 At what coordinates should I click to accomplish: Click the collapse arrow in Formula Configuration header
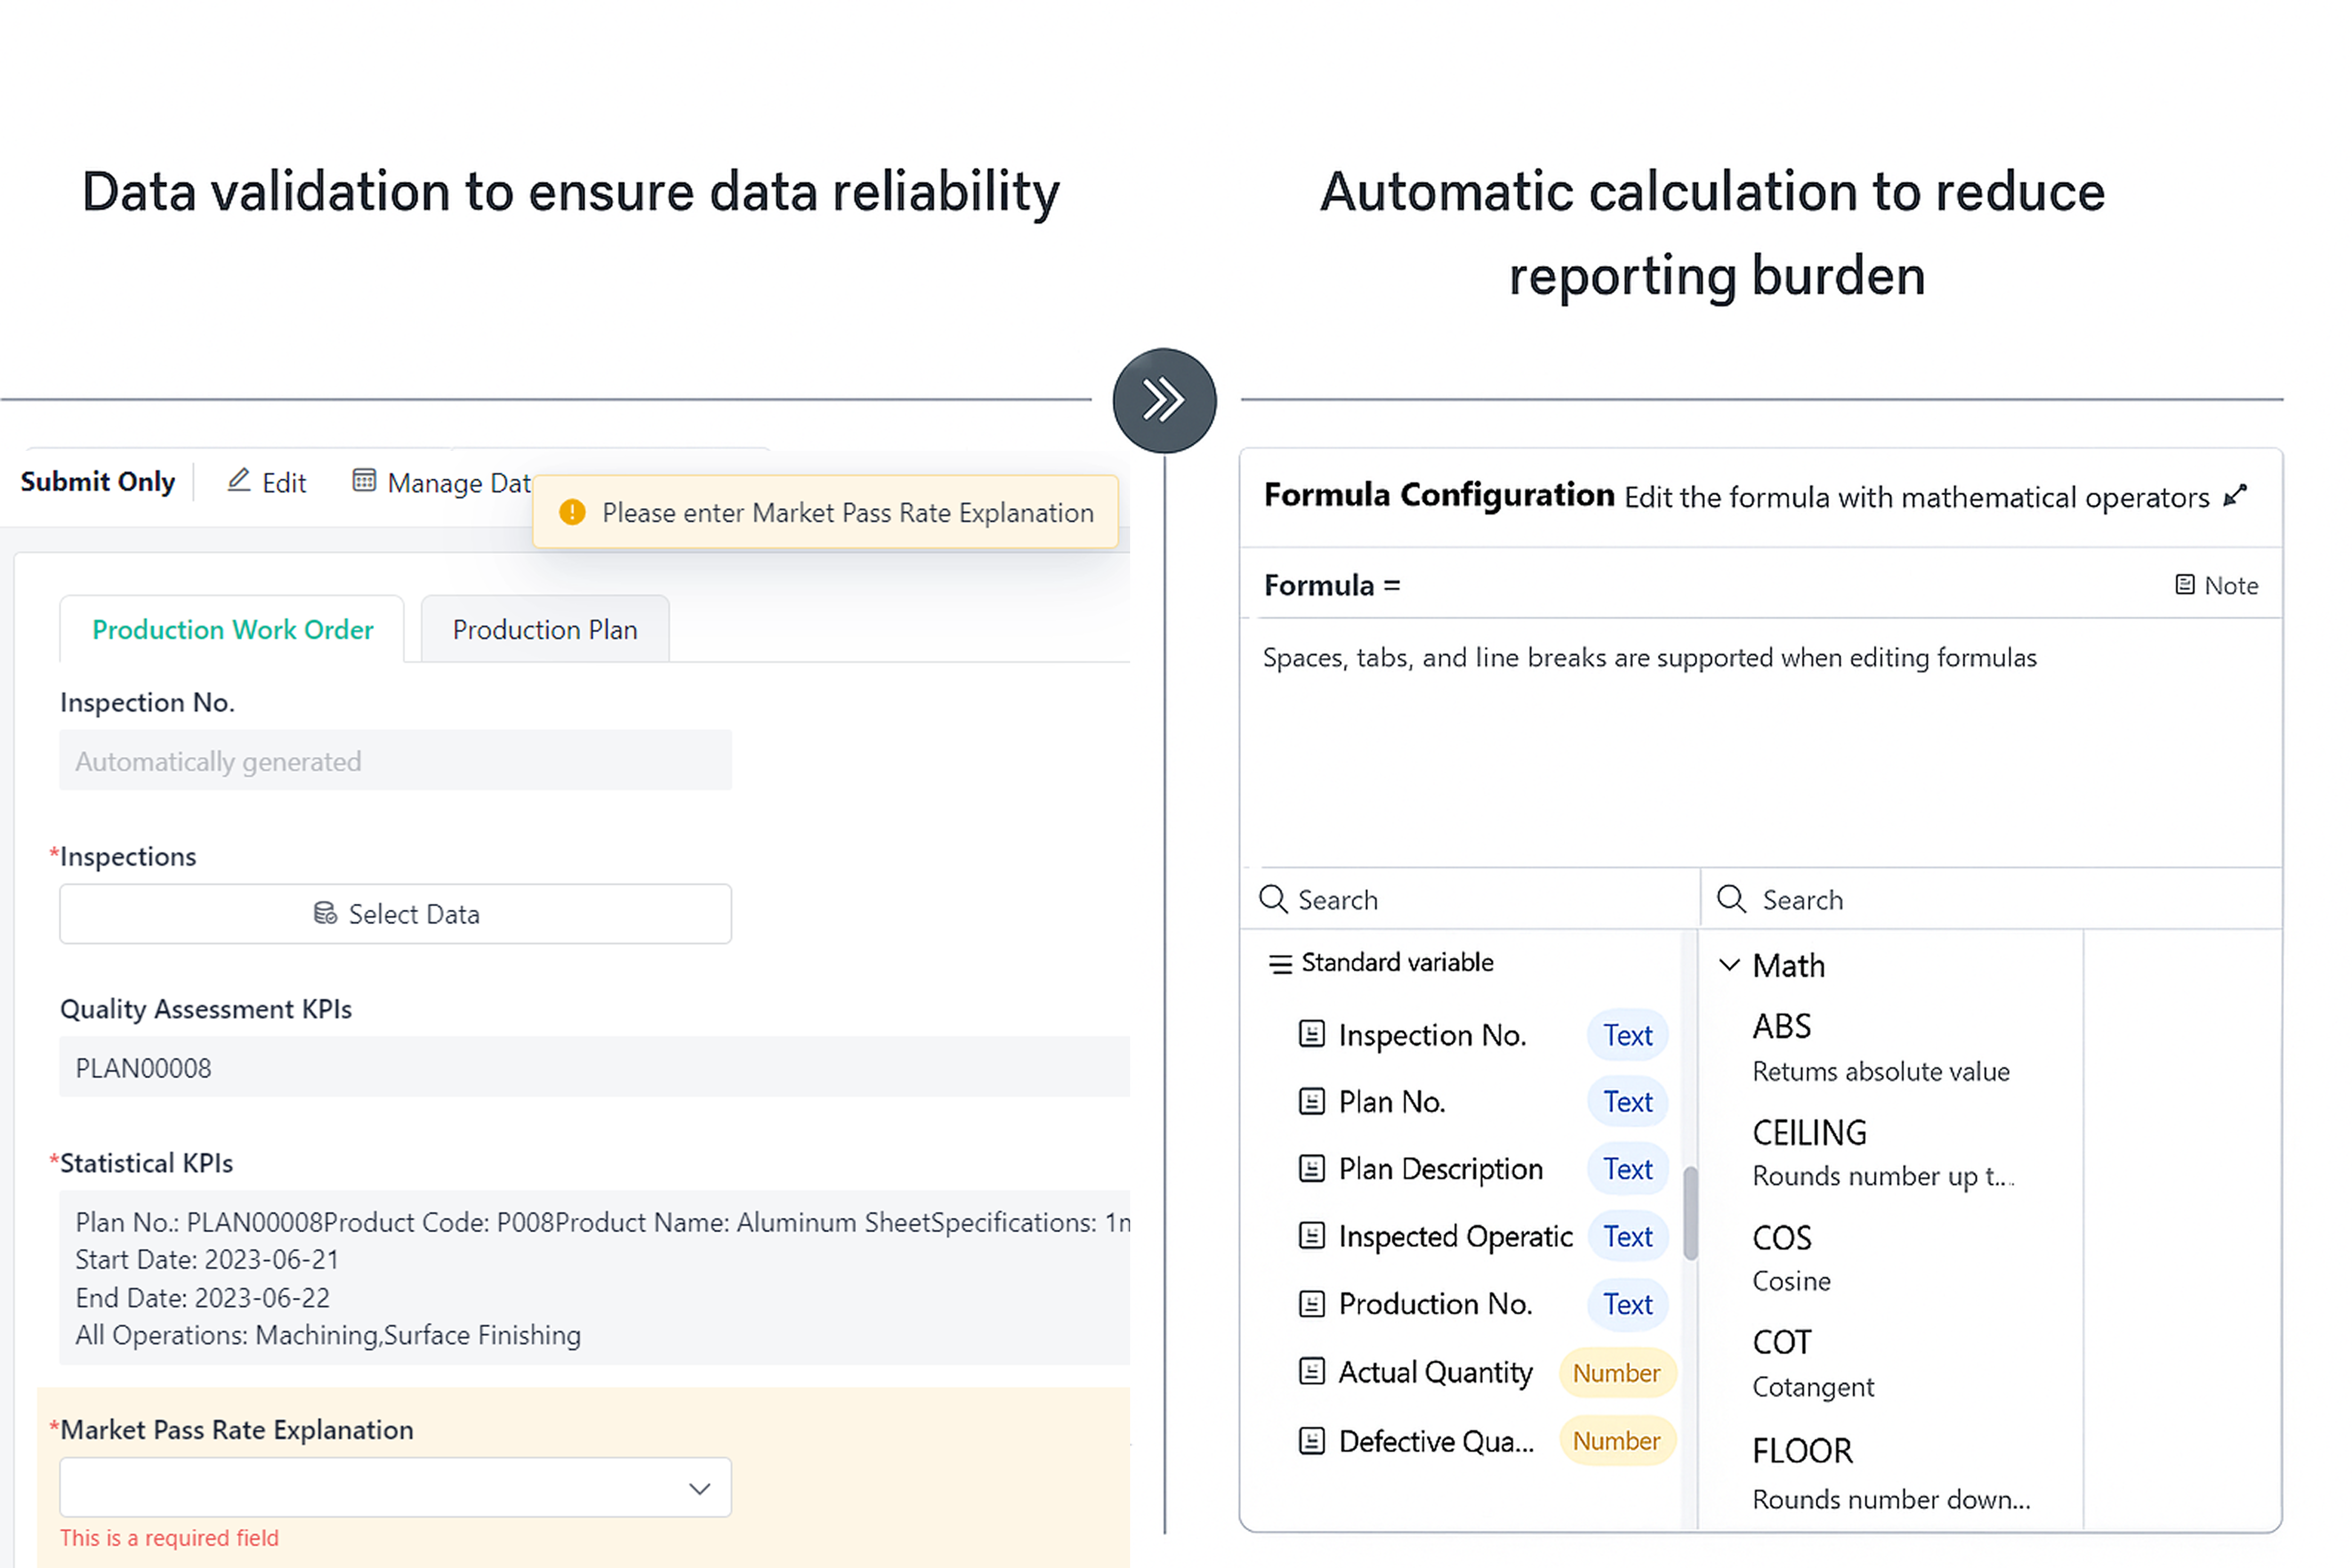(2235, 496)
